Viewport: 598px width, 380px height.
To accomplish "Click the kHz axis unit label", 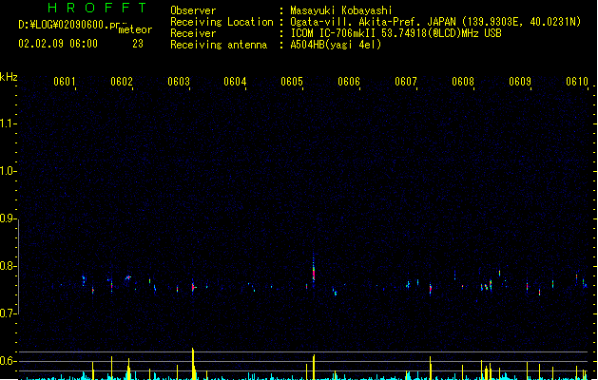I will point(9,77).
